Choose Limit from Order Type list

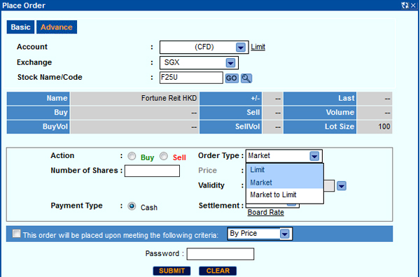tap(285, 170)
